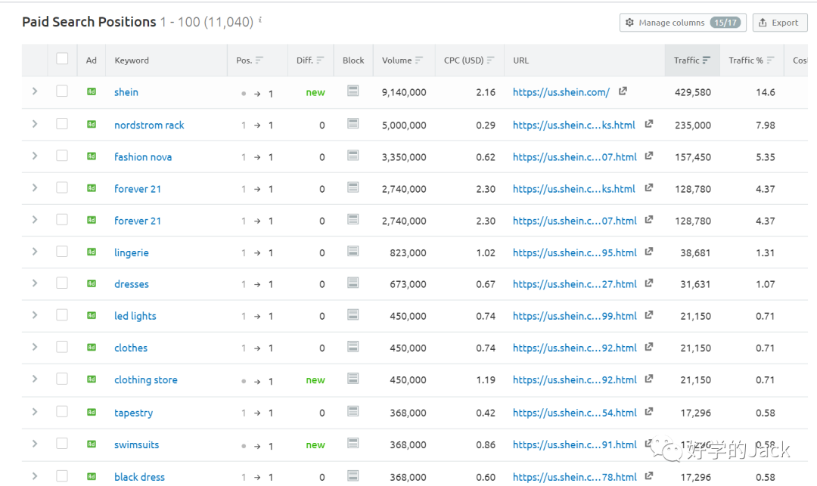Open the Manage columns button
Image resolution: width=817 pixels, height=486 pixels.
click(682, 23)
